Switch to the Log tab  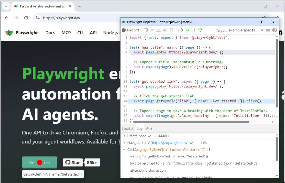[140, 129]
